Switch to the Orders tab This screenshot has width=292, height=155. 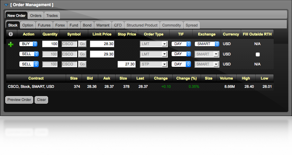(36, 15)
